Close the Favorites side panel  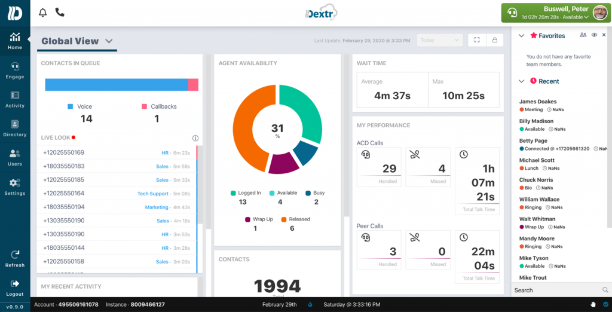pyautogui.click(x=604, y=35)
